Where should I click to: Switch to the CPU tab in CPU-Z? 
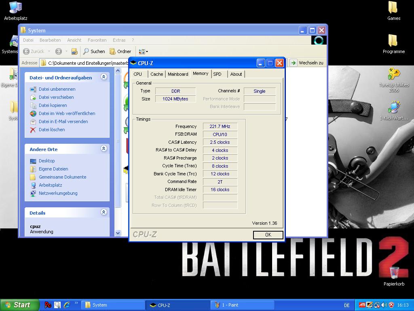tap(138, 75)
